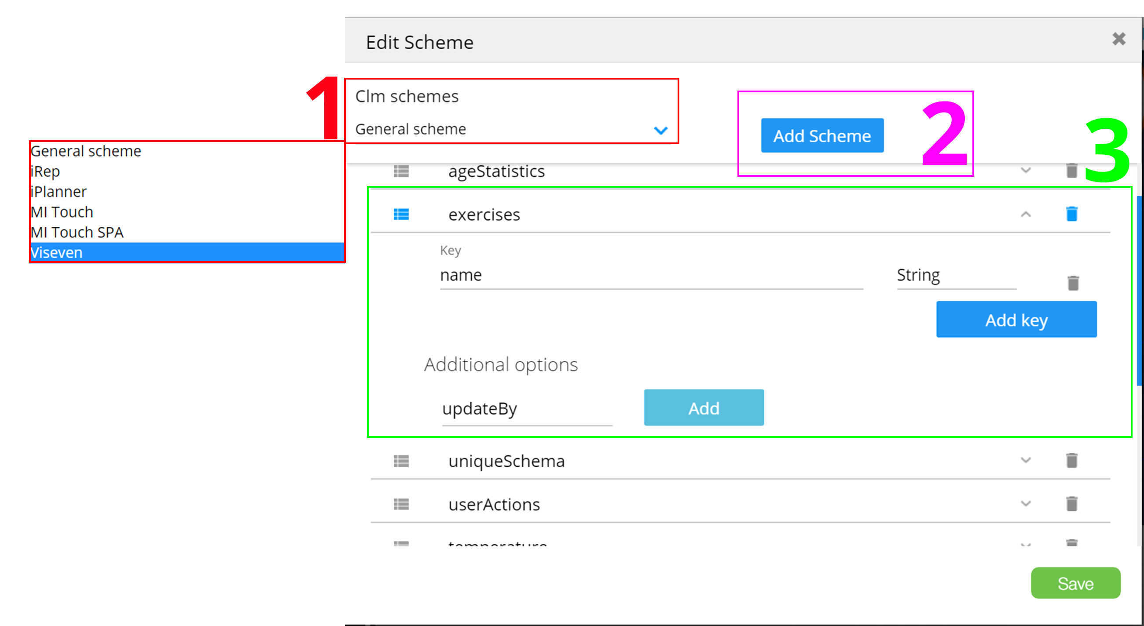Click the name key input field

(x=651, y=276)
